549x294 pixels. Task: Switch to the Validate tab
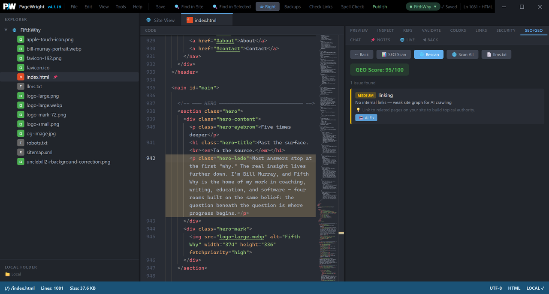coord(431,30)
